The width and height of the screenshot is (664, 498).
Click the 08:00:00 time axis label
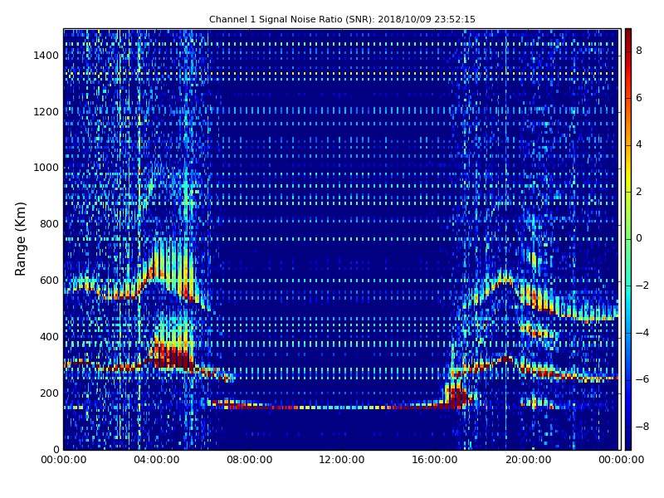click(250, 460)
